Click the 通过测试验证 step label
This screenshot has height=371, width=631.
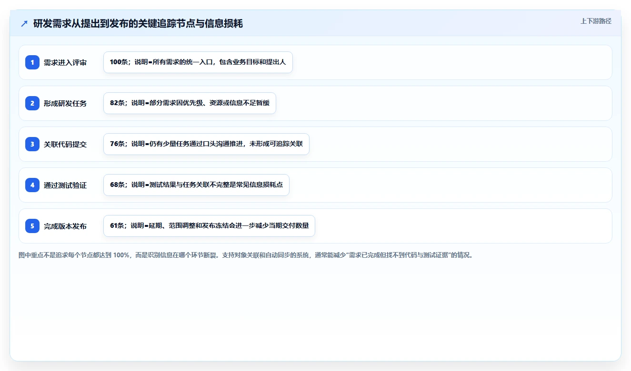pyautogui.click(x=65, y=185)
